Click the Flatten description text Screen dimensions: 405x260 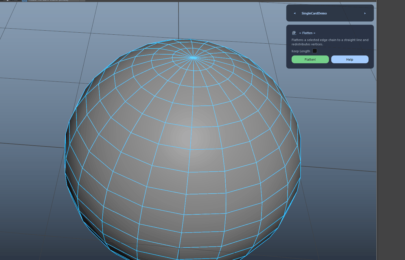330,42
